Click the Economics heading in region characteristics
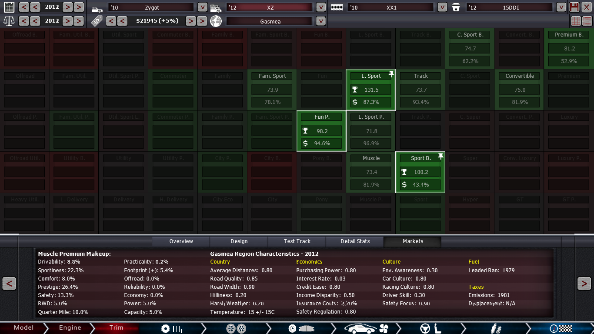The image size is (594, 334). pos(309,262)
